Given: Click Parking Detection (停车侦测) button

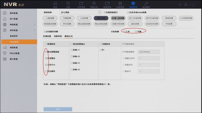Looking at the screenshot, I should (x=67, y=24).
